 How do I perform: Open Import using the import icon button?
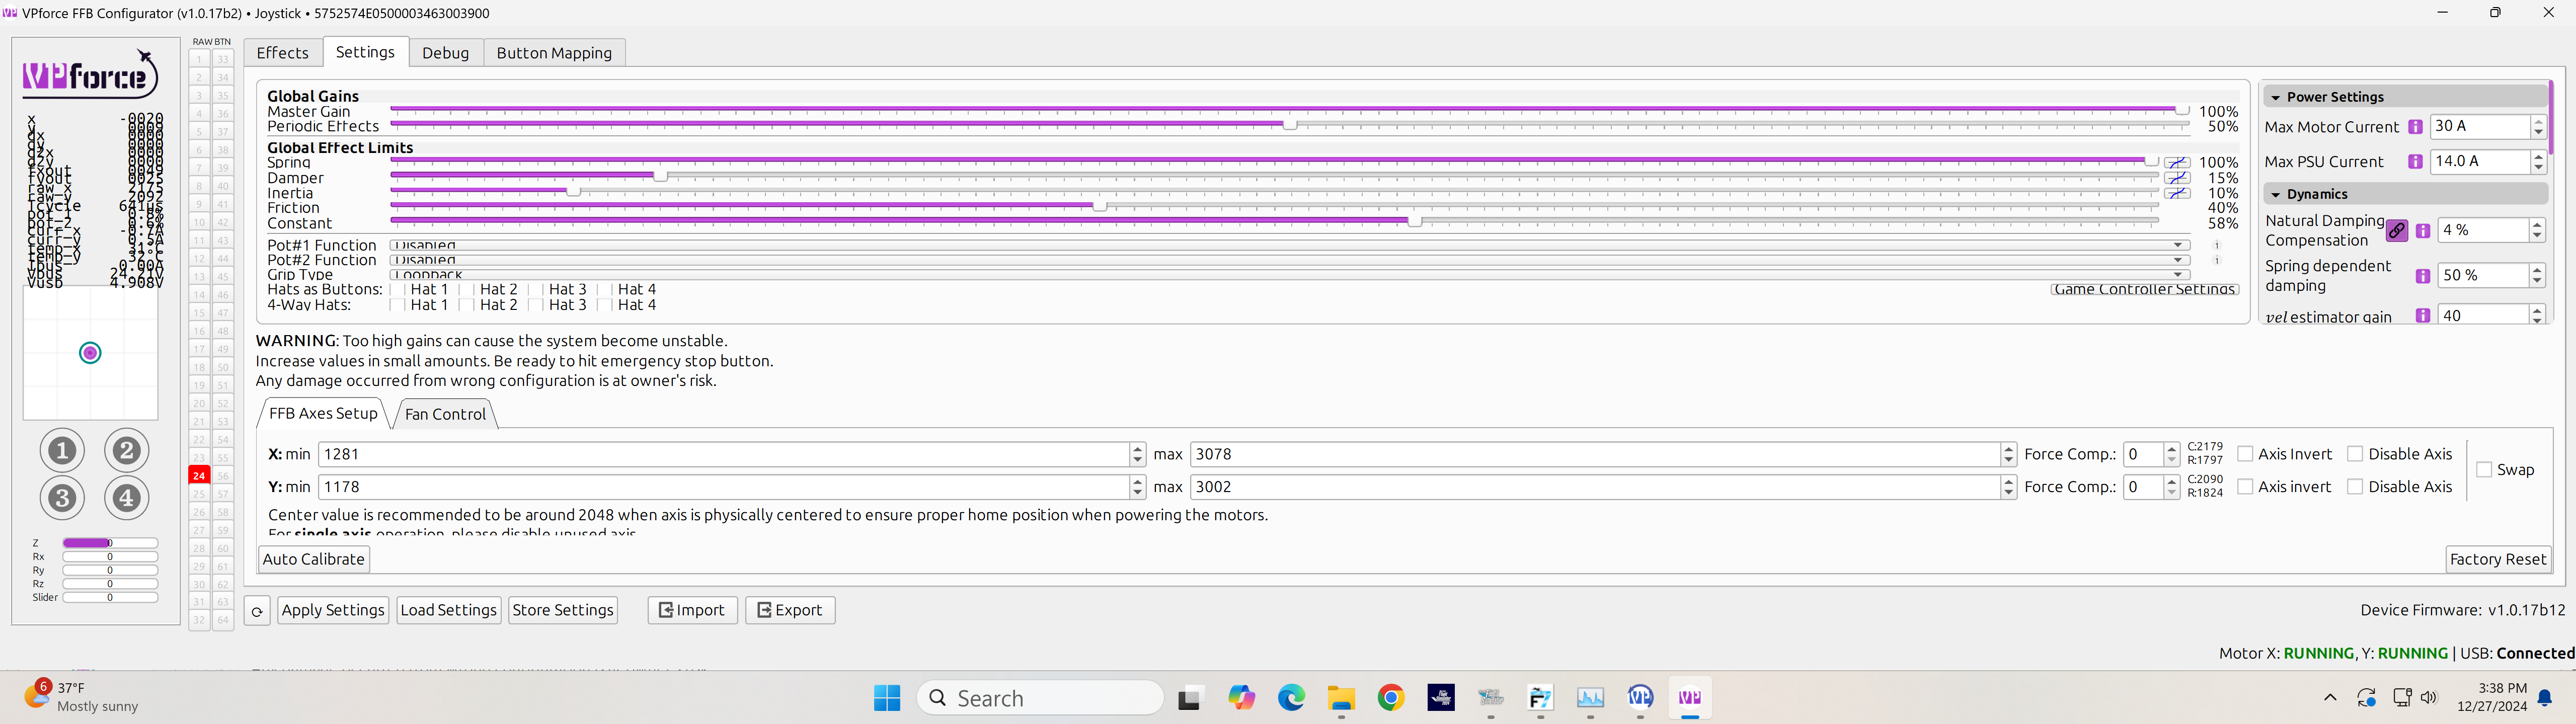pos(691,610)
